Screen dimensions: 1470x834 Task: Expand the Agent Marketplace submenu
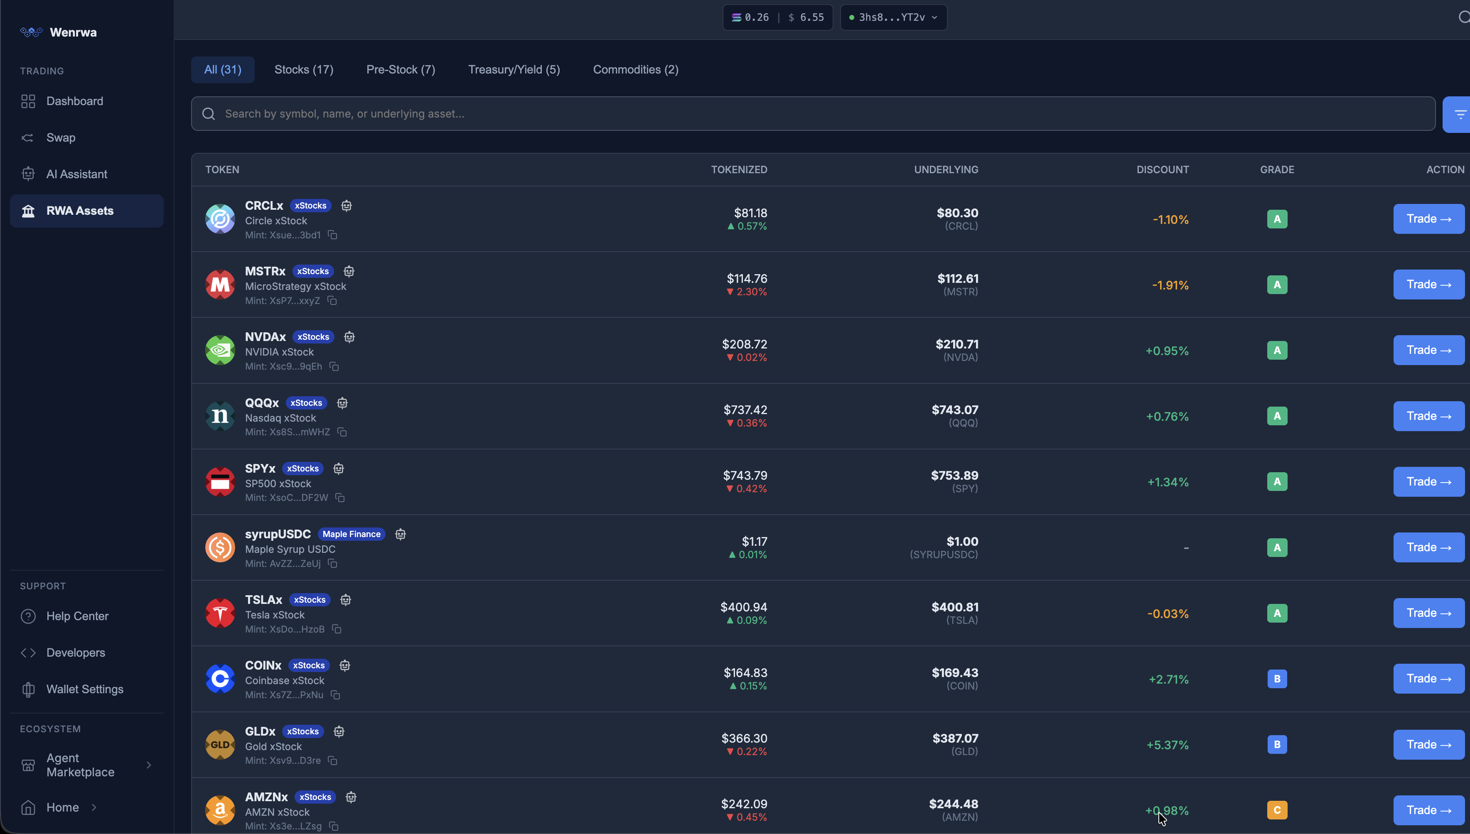pyautogui.click(x=149, y=765)
